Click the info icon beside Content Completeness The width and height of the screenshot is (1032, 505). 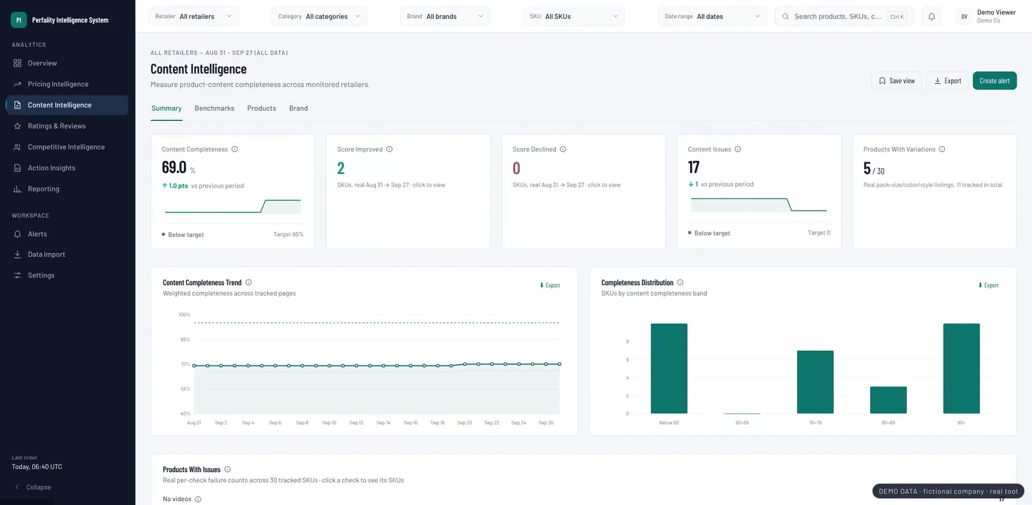[235, 149]
